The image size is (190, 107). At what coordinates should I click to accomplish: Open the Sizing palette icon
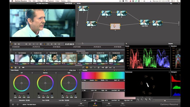pyautogui.click(x=106, y=67)
